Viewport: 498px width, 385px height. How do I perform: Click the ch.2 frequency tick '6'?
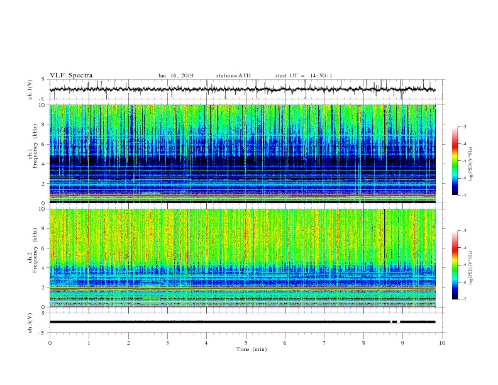pos(43,248)
